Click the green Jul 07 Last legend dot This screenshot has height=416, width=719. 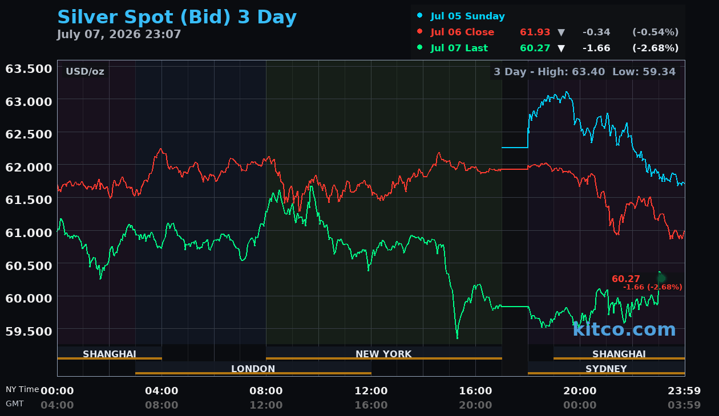click(420, 47)
